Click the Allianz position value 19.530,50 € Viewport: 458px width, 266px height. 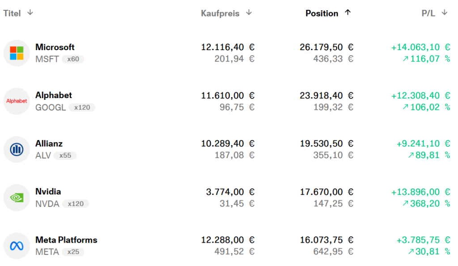(327, 143)
